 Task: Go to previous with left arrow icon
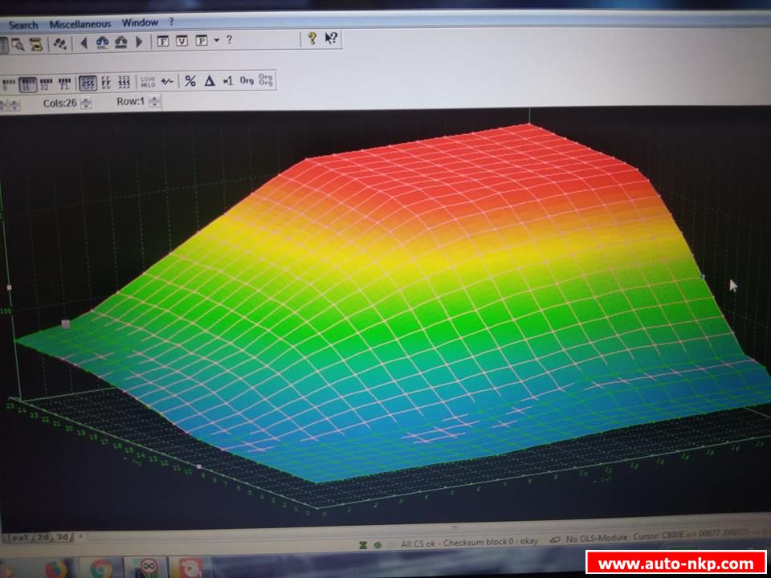[x=84, y=43]
